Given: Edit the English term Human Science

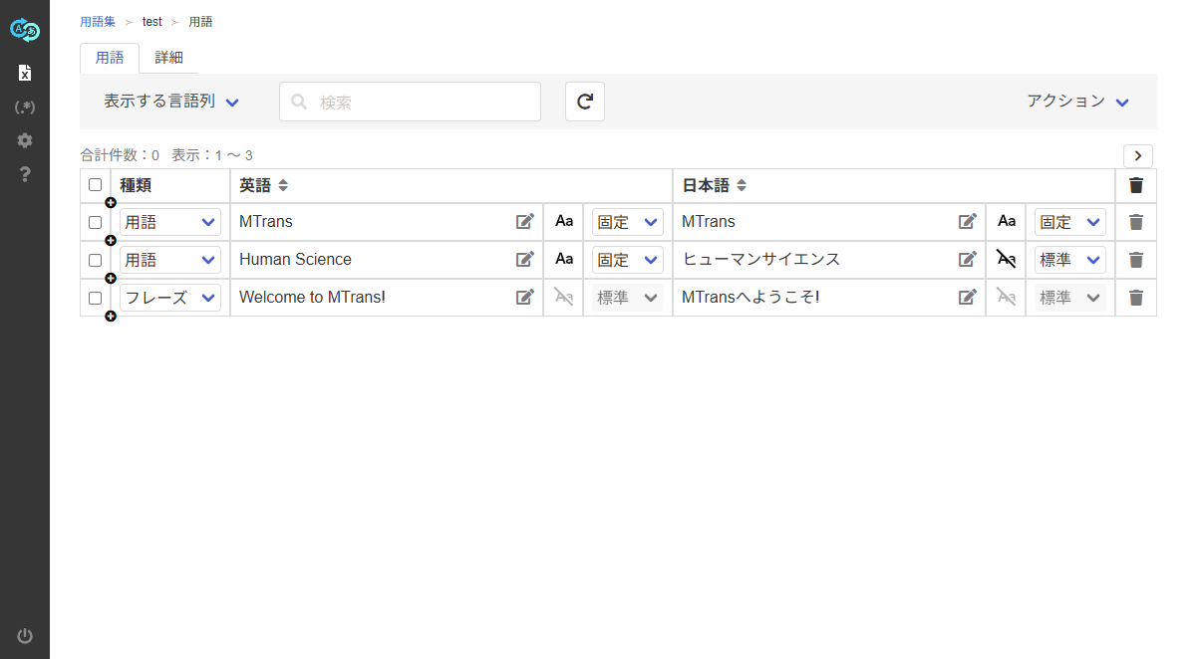Looking at the screenshot, I should pos(524,260).
